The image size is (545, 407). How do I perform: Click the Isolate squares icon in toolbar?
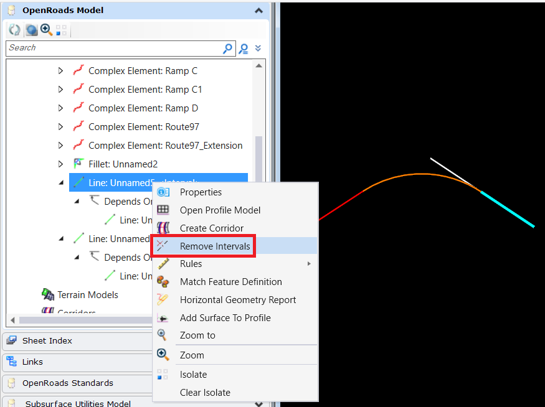61,30
